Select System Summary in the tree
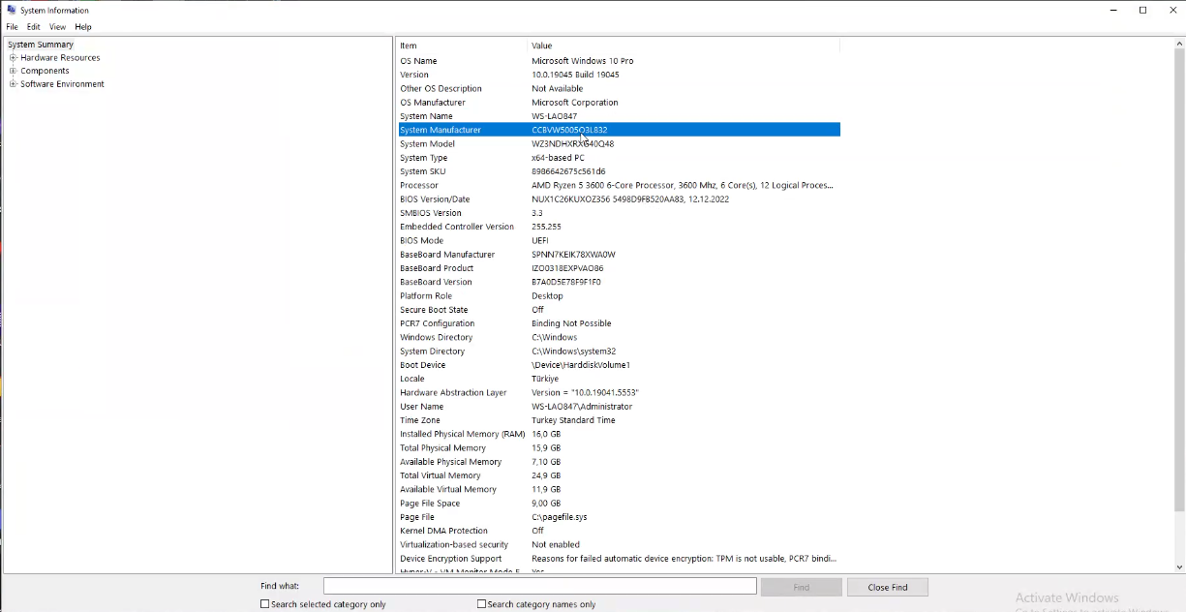1186x612 pixels. click(x=41, y=45)
